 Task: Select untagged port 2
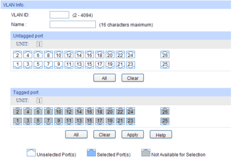click(17, 55)
